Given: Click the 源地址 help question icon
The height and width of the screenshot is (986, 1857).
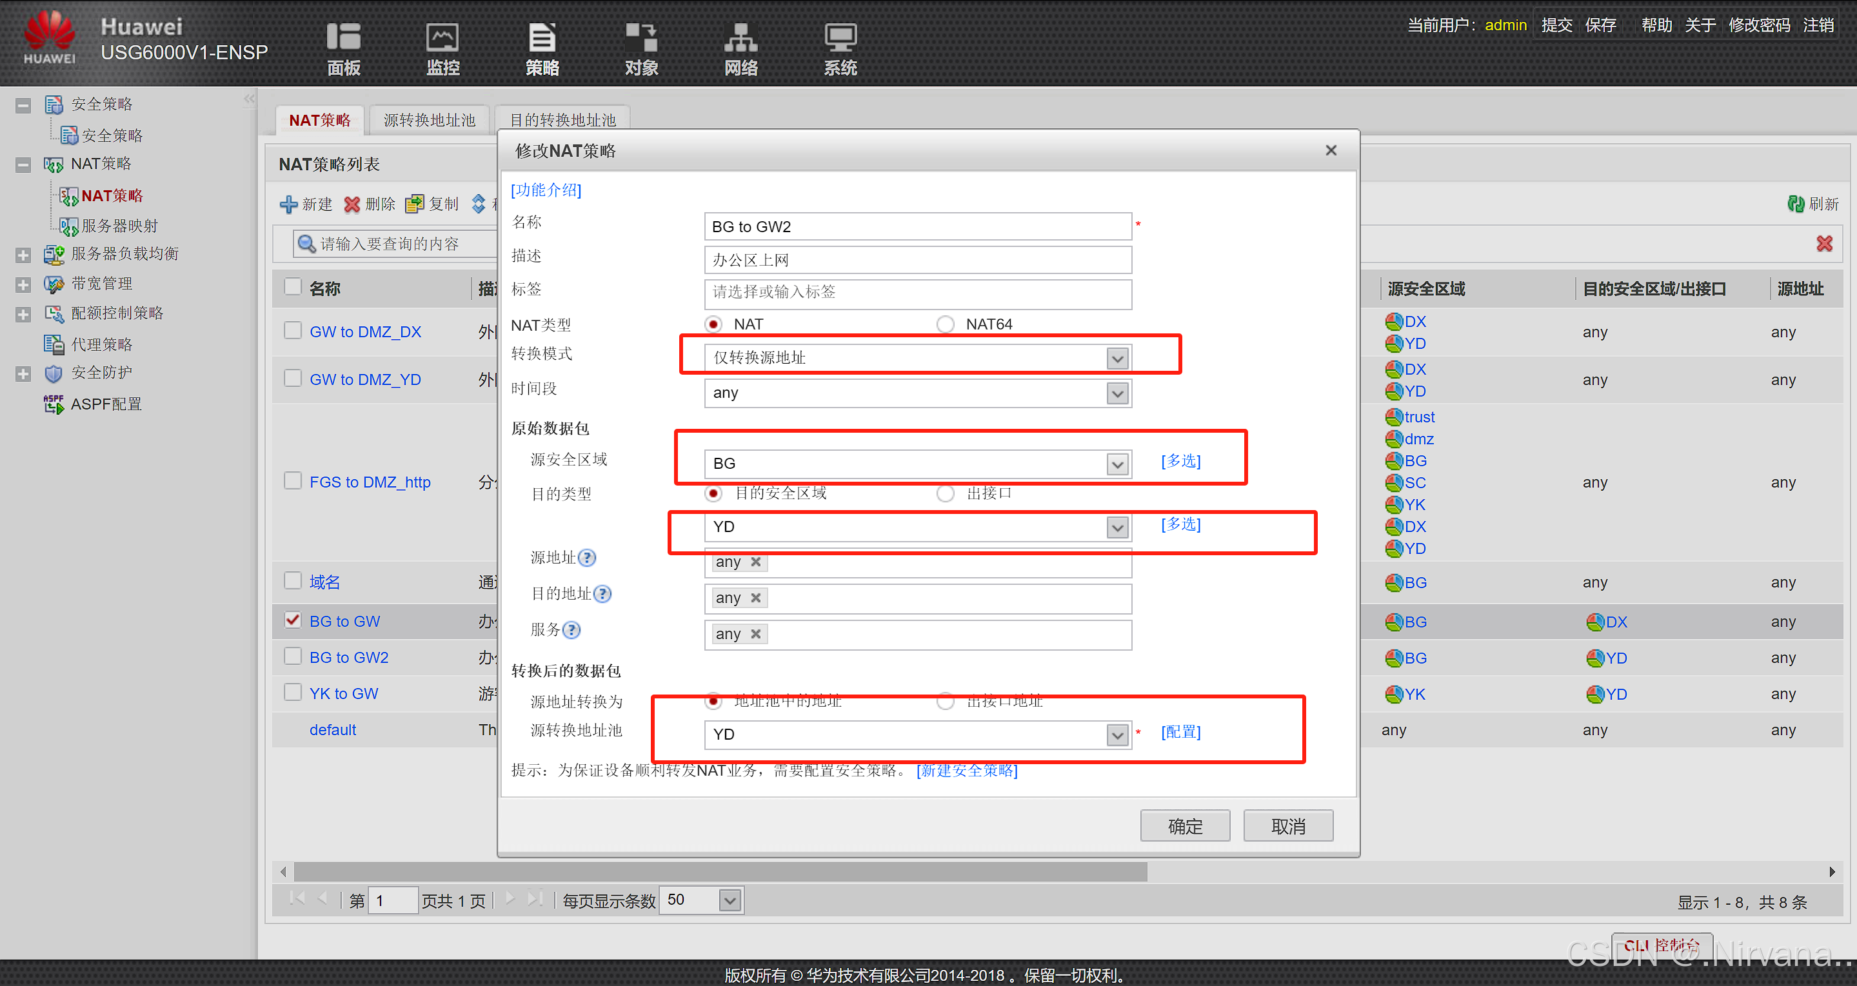Looking at the screenshot, I should click(588, 557).
